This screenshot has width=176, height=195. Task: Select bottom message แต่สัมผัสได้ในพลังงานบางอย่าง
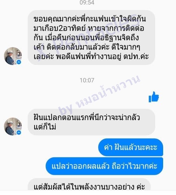point(89,186)
